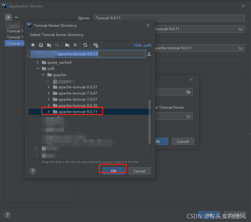The image size is (251, 222).
Task: Collapse the soft folder
Action: tap(38, 68)
